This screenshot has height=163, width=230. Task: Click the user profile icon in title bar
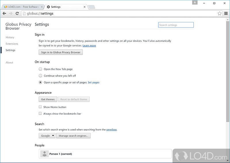[195, 3]
